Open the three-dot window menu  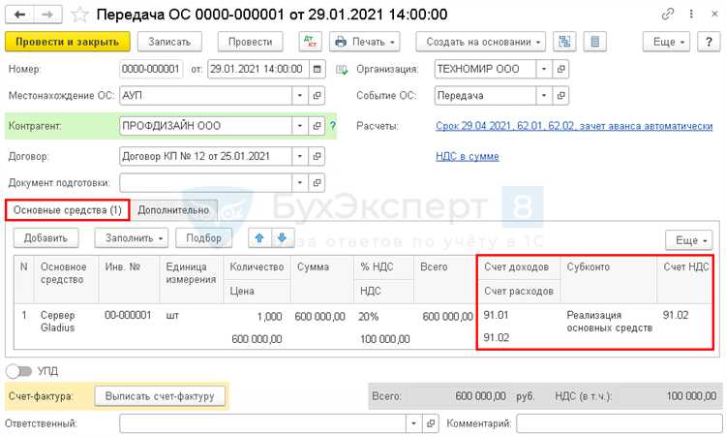(x=691, y=15)
